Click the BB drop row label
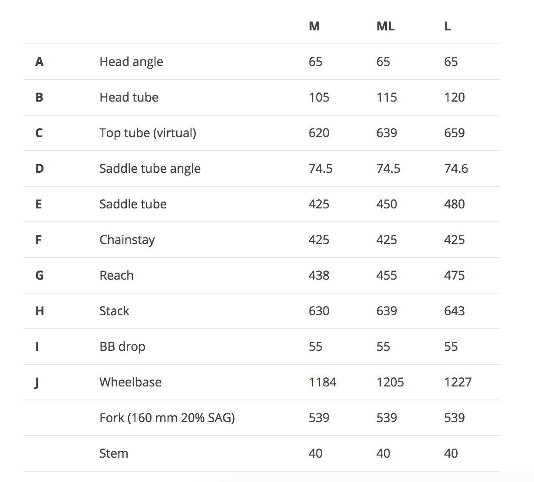534x482 pixels. pyautogui.click(x=122, y=347)
